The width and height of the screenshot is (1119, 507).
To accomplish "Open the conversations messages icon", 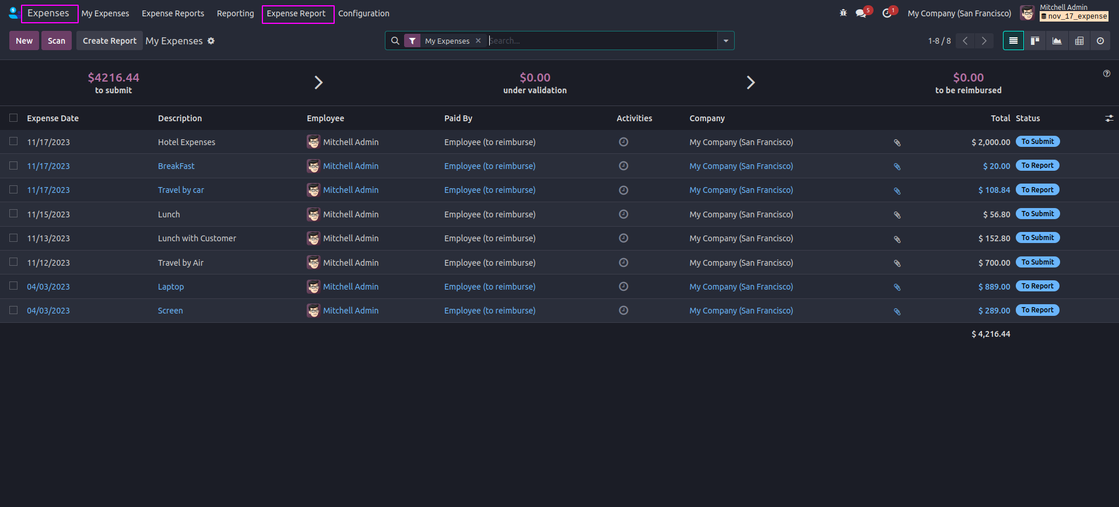I will (861, 13).
